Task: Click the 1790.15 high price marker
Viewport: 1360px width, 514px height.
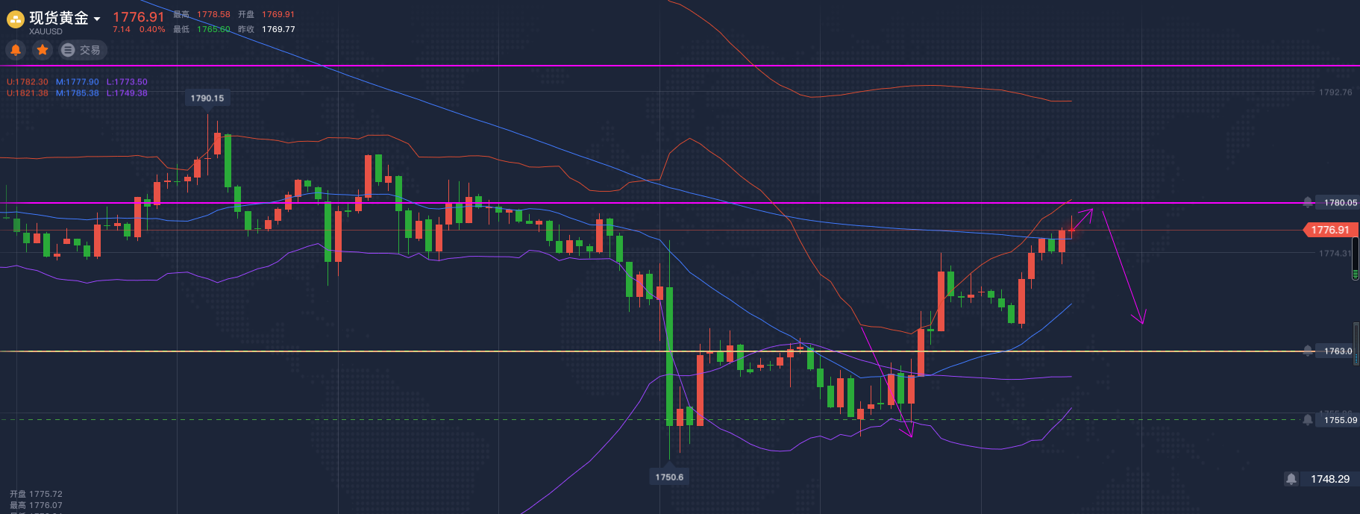Action: 207,98
